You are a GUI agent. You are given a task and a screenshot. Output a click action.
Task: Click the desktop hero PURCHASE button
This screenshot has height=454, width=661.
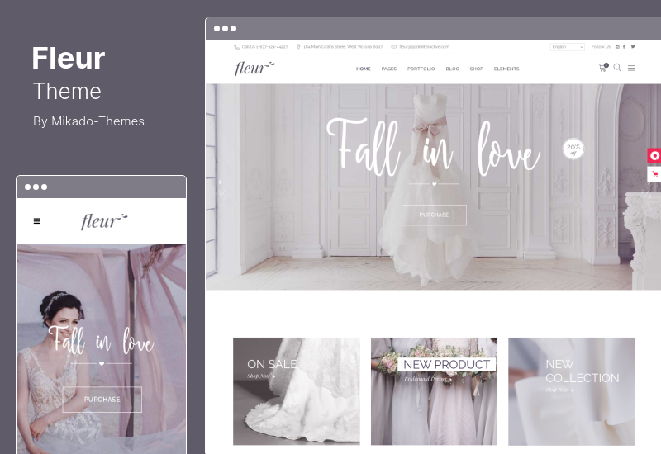434,215
